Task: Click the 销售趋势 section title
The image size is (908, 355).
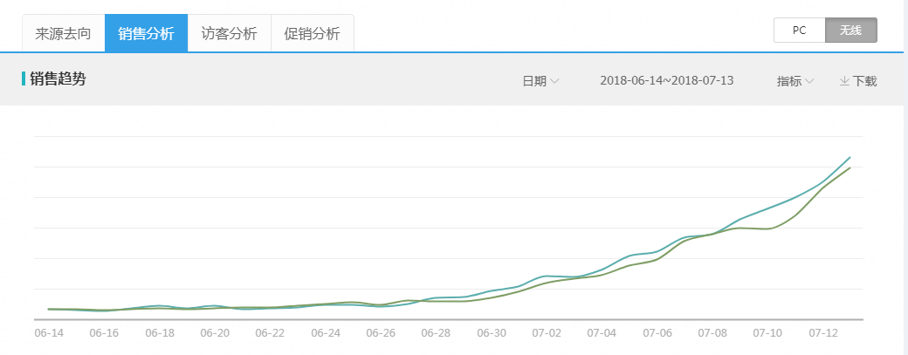Action: coord(58,79)
